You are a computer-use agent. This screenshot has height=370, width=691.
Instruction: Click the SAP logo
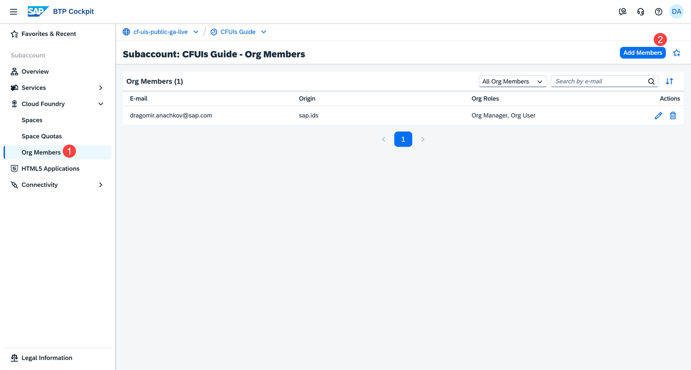click(38, 12)
